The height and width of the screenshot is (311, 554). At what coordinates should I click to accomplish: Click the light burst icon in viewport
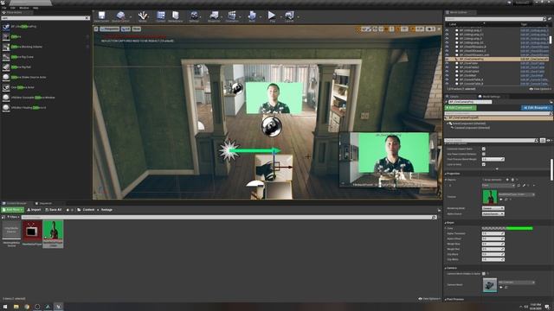[x=229, y=150]
